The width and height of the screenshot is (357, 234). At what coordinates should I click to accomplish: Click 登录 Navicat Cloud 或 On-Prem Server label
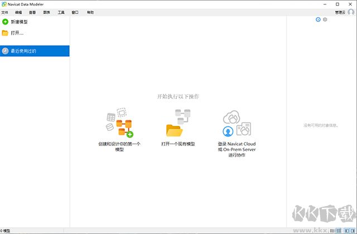pos(237,149)
